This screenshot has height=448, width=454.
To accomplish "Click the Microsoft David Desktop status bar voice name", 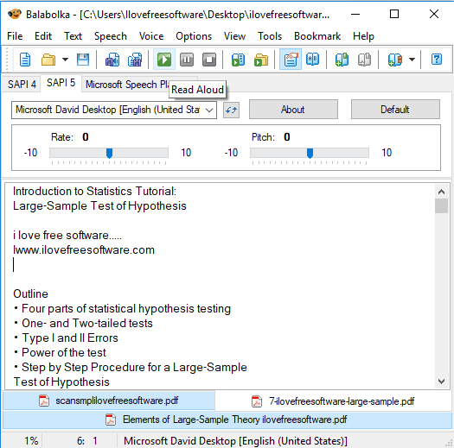I will tap(235, 441).
